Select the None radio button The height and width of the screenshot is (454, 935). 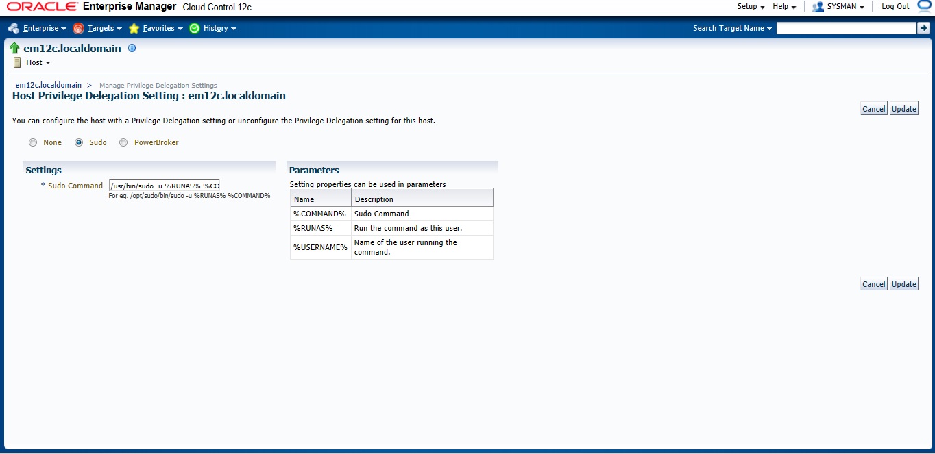(33, 142)
